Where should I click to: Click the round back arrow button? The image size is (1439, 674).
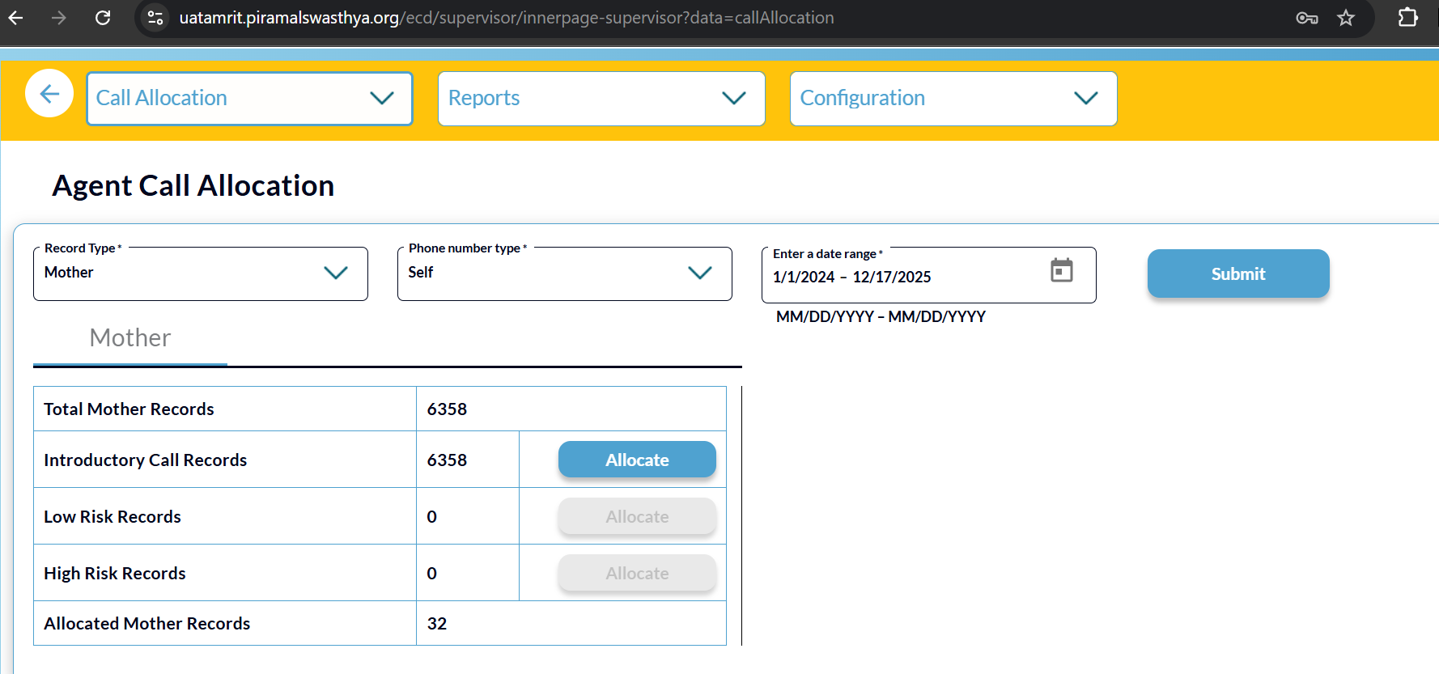tap(49, 94)
